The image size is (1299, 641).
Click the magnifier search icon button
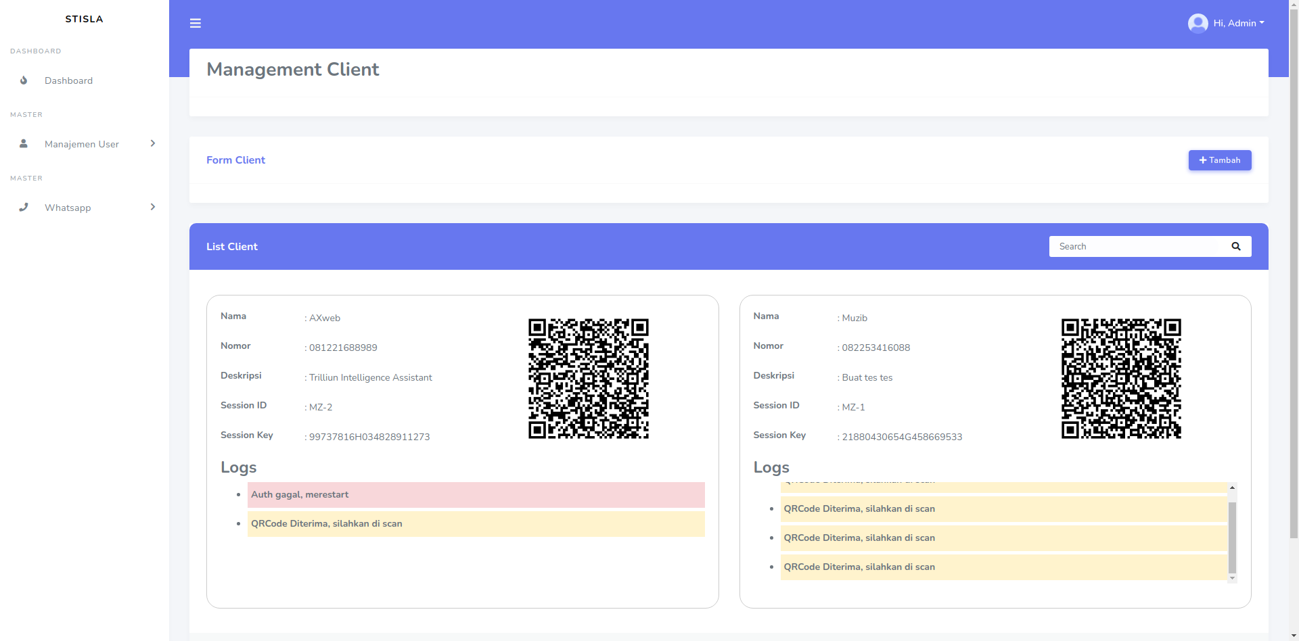[1235, 247]
